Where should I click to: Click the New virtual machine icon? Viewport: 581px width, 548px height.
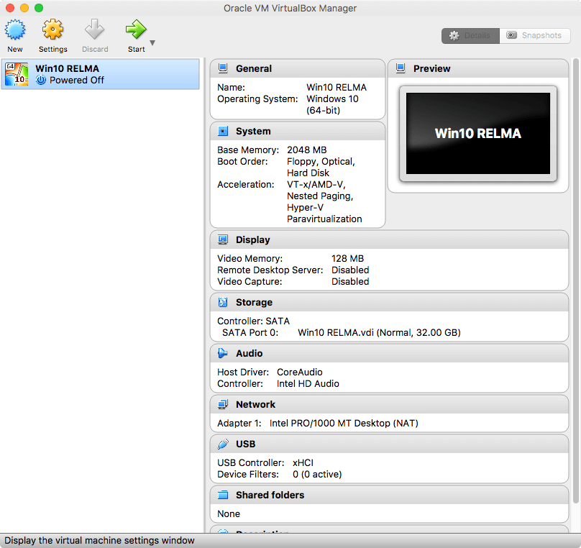point(15,29)
